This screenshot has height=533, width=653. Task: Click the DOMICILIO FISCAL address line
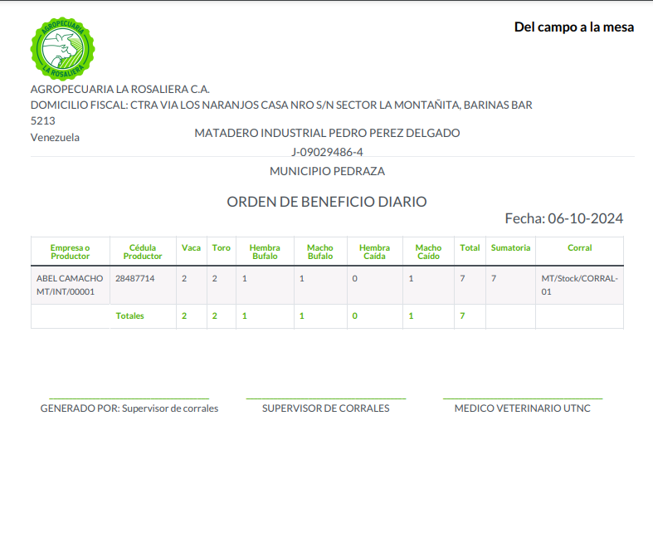281,113
